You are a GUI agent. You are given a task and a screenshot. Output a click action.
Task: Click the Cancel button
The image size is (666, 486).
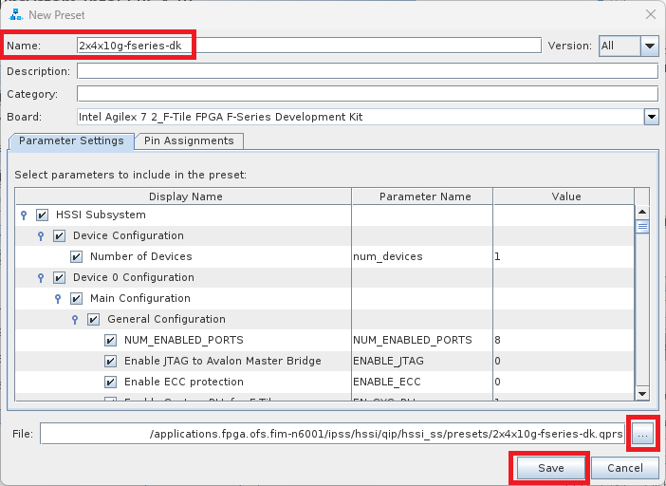click(x=624, y=468)
